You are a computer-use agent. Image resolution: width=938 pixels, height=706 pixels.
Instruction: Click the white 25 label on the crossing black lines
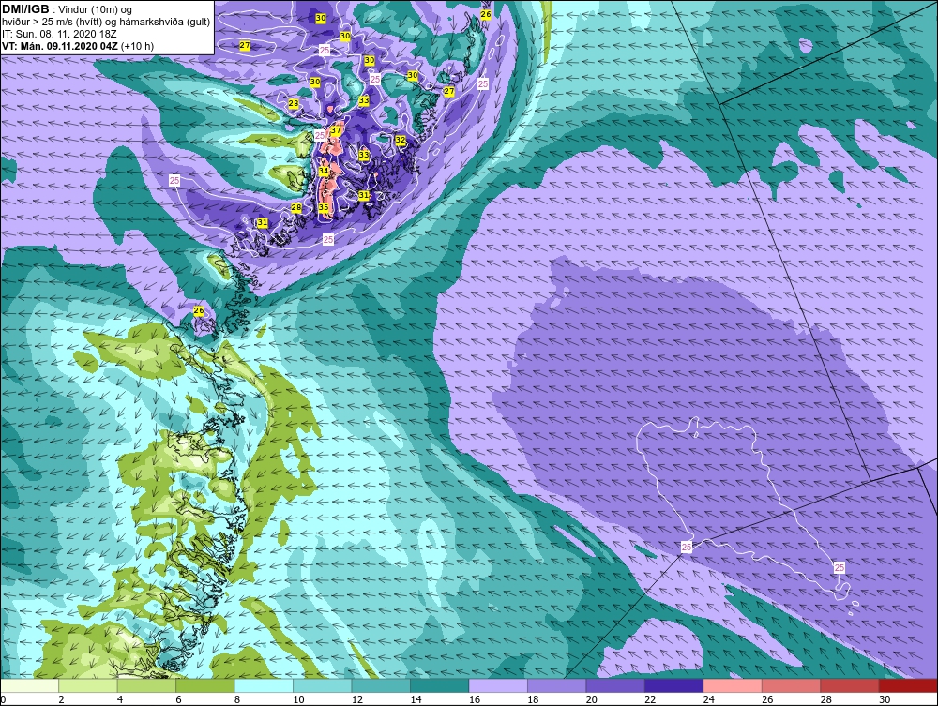tap(687, 547)
